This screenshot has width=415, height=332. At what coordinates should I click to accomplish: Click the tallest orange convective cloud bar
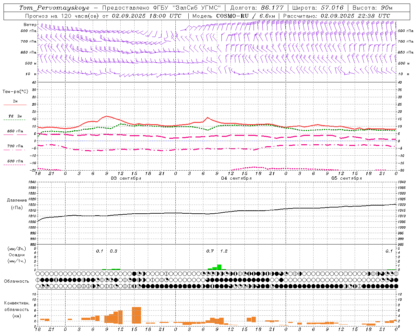pyautogui.click(x=136, y=315)
